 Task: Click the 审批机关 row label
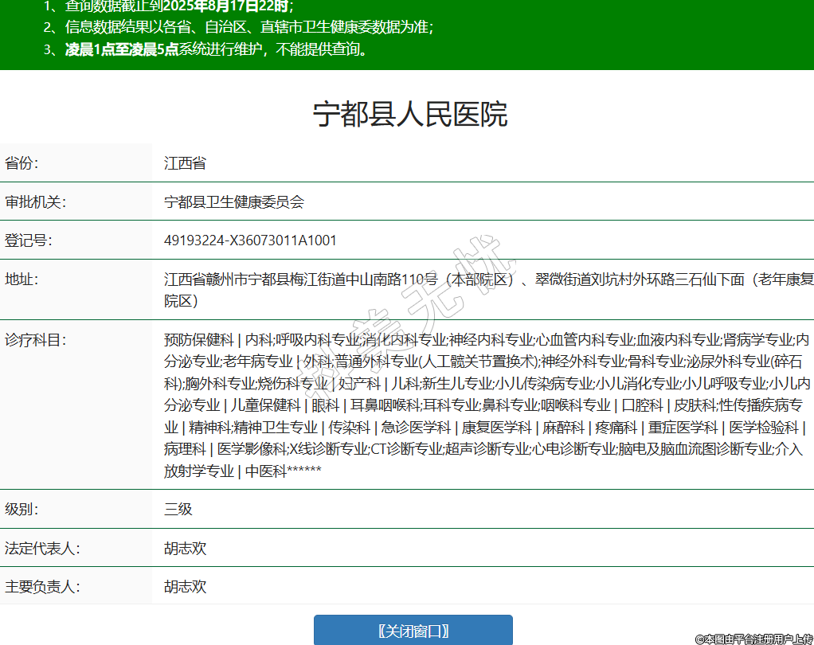pos(35,202)
